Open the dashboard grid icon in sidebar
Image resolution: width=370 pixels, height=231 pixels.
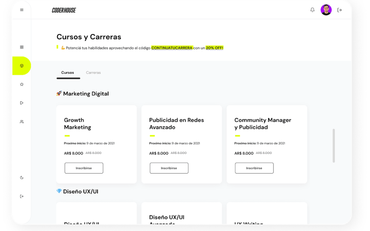[x=22, y=47]
